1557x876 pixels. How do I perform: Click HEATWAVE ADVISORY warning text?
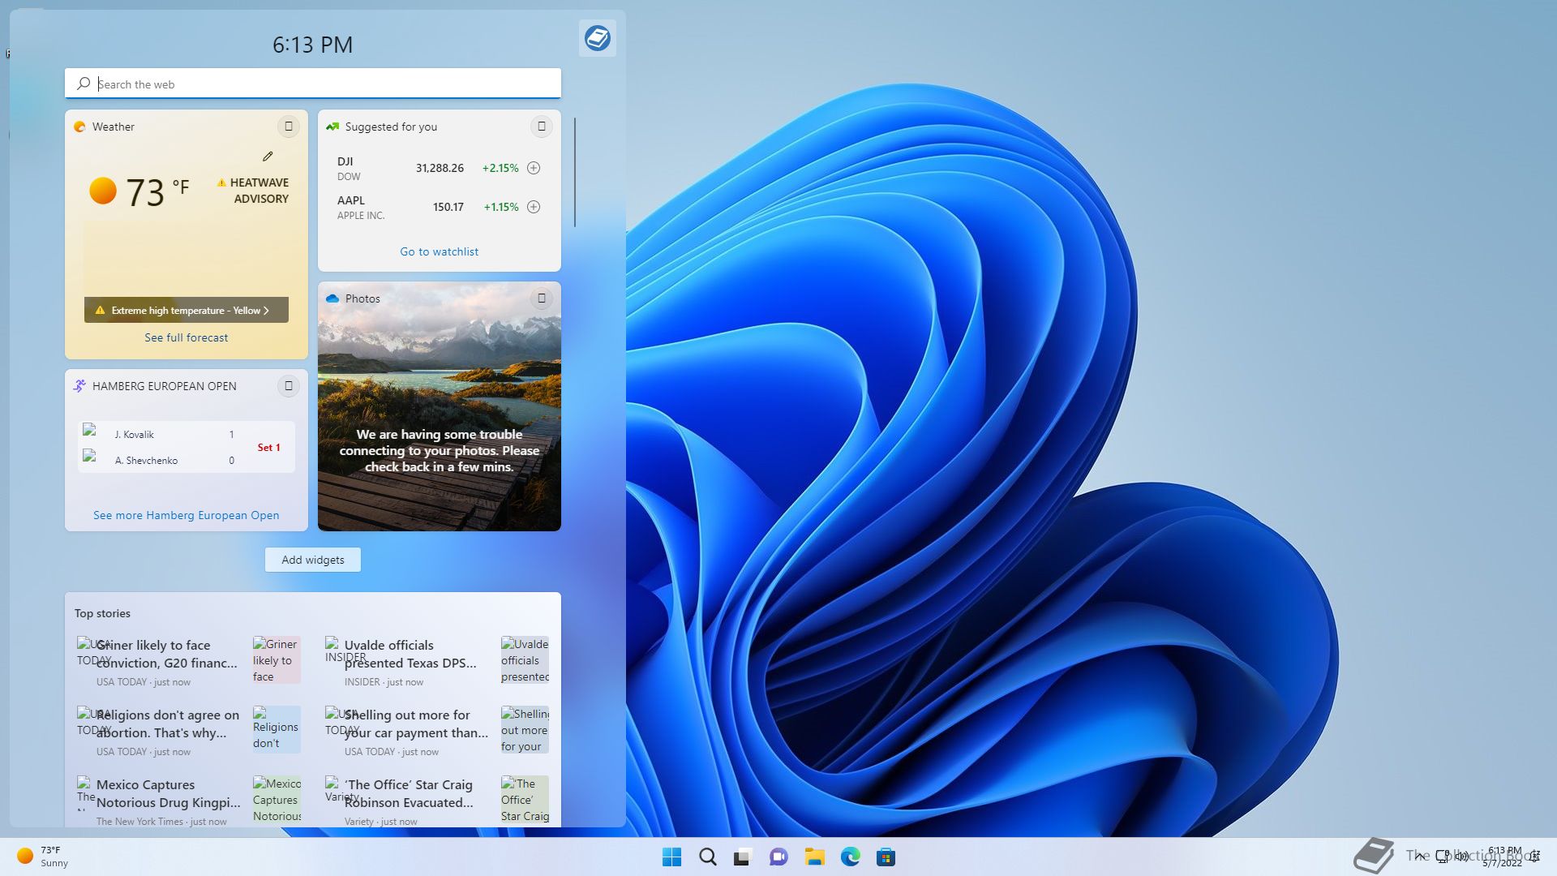pyautogui.click(x=254, y=191)
